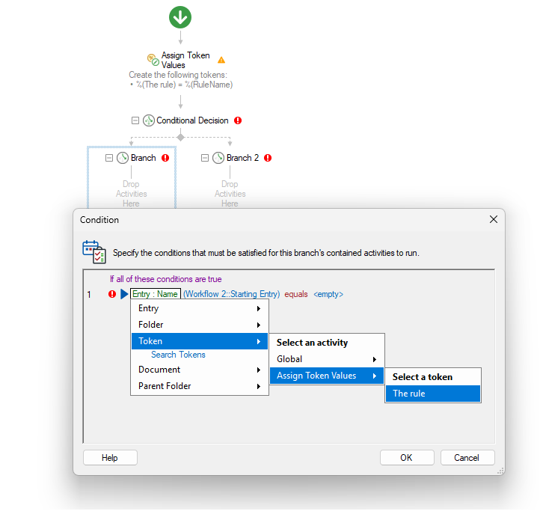
Task: Collapse the Branch node
Action: click(x=109, y=158)
